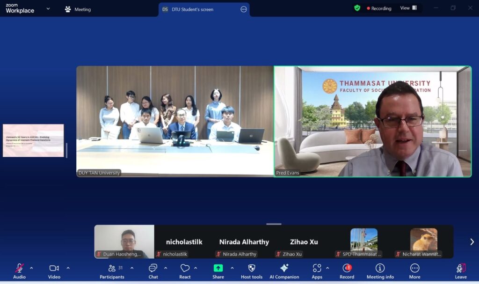Select the nicholastilk participant tile
This screenshot has height=284, width=479.
(x=184, y=241)
